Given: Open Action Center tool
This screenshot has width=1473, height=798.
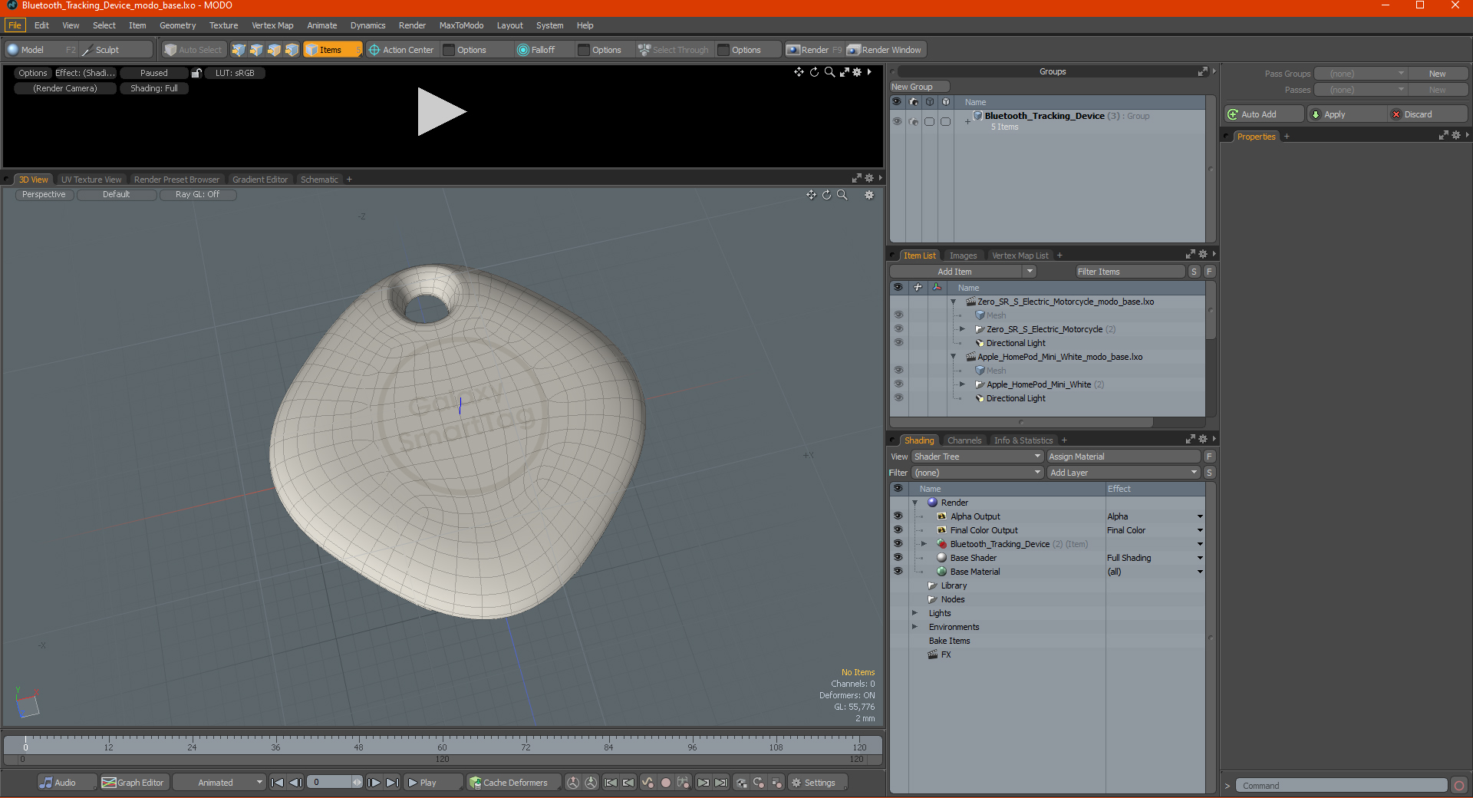Looking at the screenshot, I should [x=401, y=50].
